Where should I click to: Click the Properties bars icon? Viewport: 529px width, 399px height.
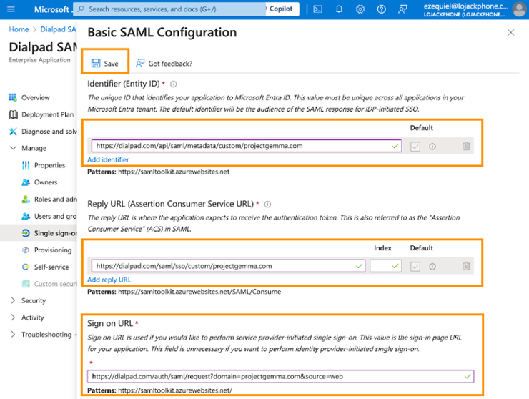26,165
